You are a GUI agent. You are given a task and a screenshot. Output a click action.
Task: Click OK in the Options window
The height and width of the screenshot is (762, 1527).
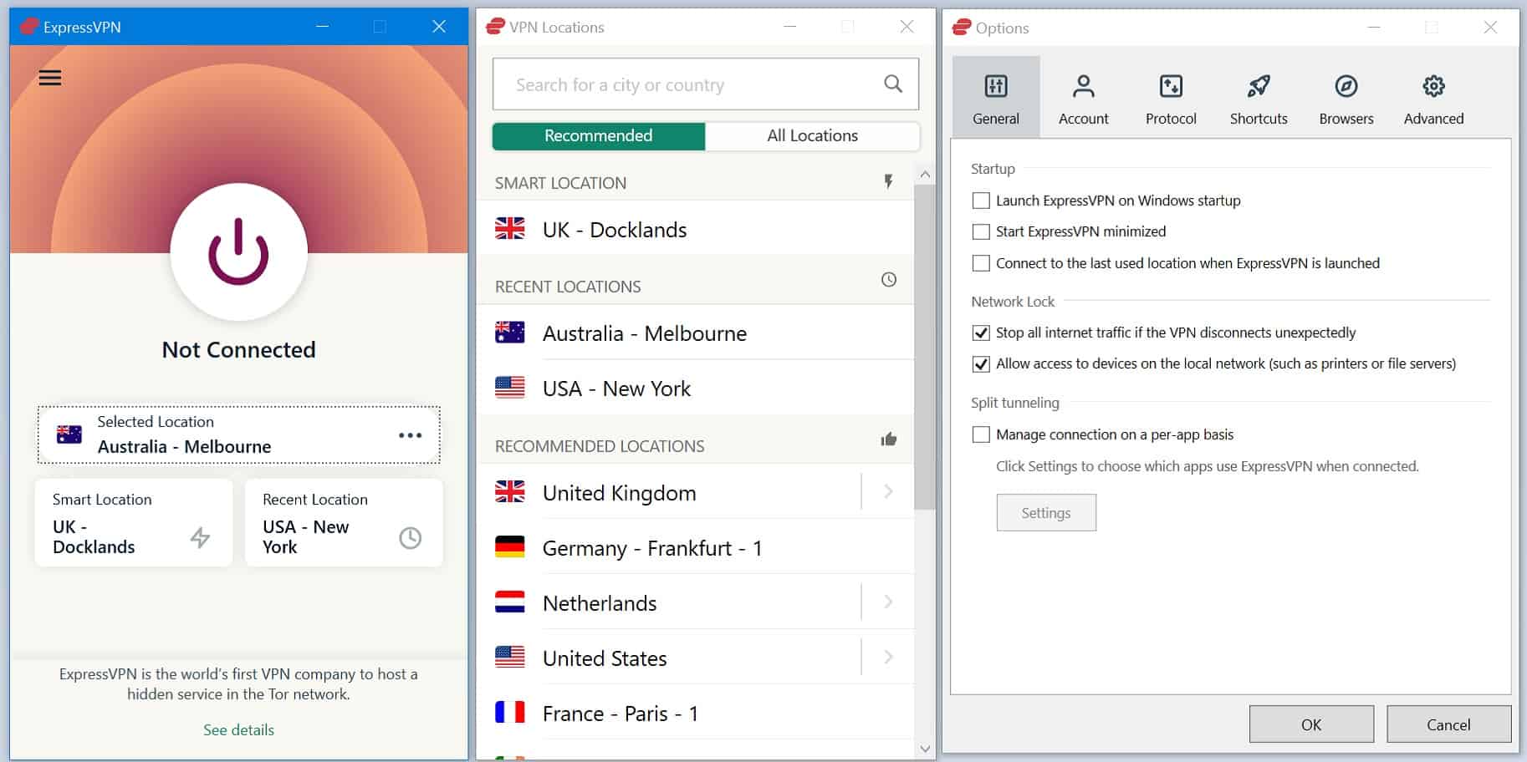[1311, 724]
